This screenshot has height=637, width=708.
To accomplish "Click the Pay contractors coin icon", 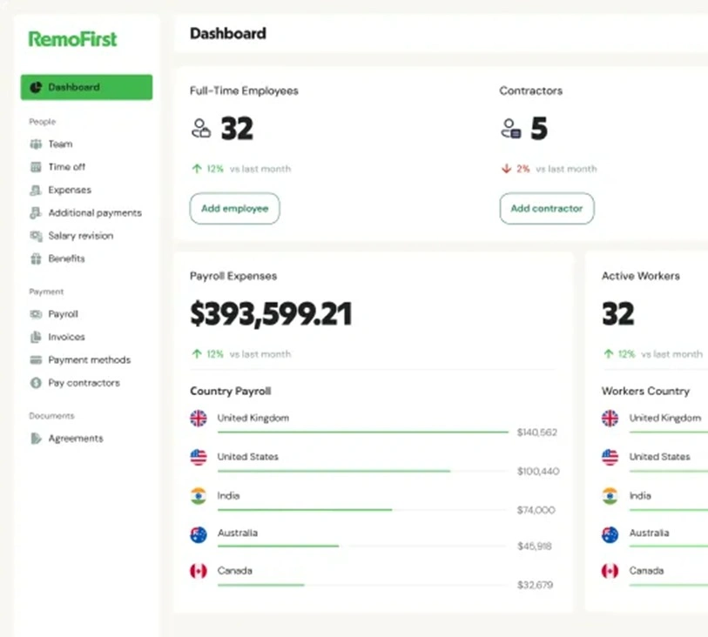I will [36, 383].
